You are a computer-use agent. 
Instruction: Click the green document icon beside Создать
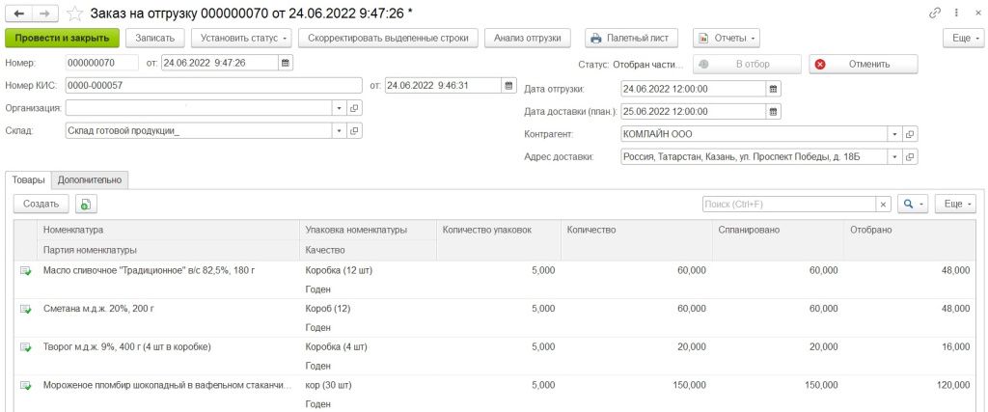[86, 205]
